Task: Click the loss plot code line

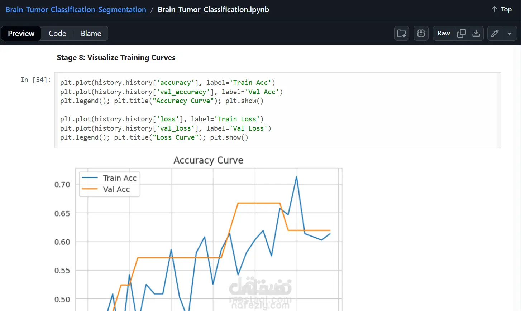Action: (162, 119)
